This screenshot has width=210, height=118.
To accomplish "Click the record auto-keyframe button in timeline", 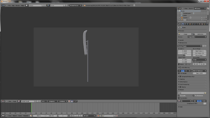I will click(x=98, y=116).
